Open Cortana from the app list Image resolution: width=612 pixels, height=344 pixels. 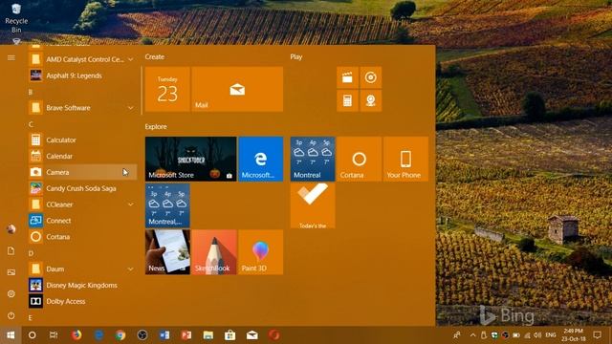(83, 237)
